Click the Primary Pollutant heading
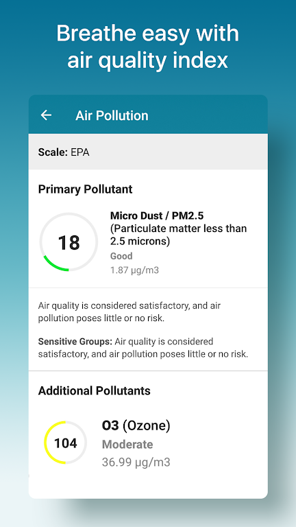 (85, 189)
